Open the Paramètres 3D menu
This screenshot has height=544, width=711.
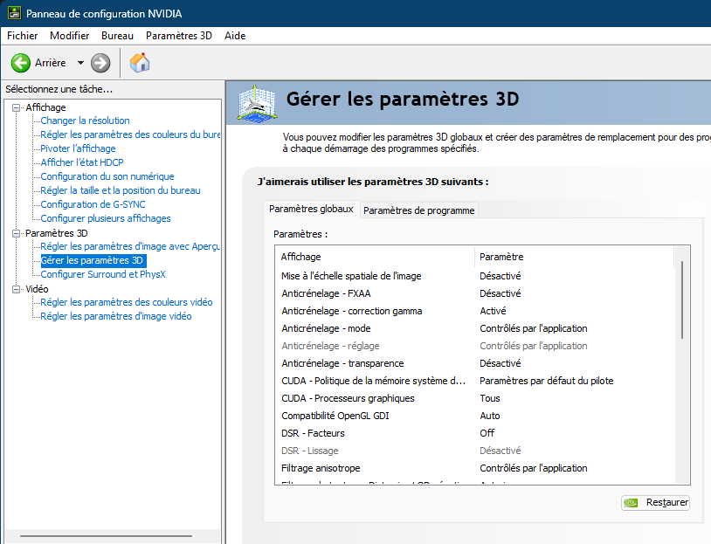click(179, 36)
